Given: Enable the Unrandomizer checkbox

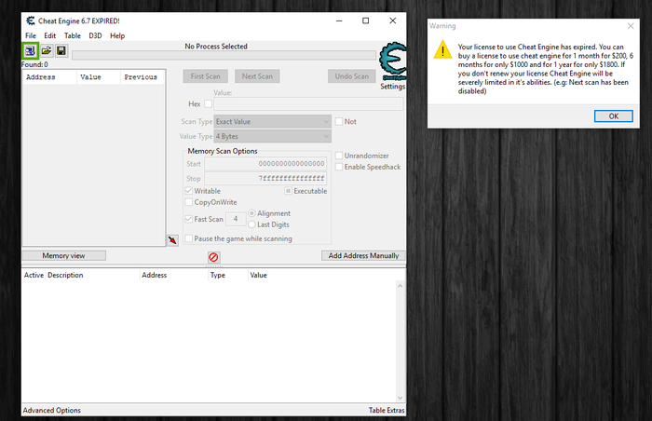Looking at the screenshot, I should pyautogui.click(x=339, y=156).
